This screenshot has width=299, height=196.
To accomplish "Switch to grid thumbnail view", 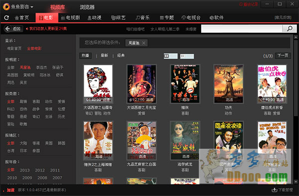I will [x=170, y=56].
